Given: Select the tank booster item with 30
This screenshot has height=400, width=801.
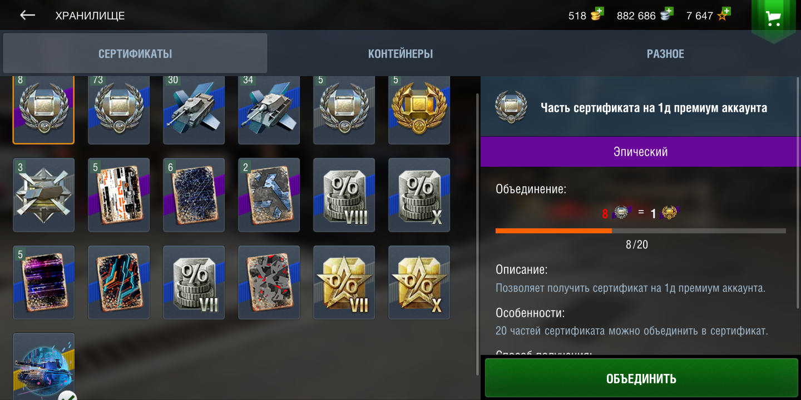Looking at the screenshot, I should (x=194, y=108).
